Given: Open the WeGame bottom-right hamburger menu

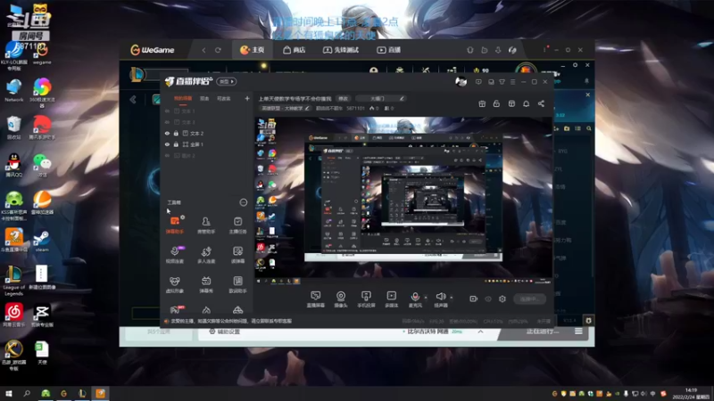Looking at the screenshot, I should click(x=578, y=331).
